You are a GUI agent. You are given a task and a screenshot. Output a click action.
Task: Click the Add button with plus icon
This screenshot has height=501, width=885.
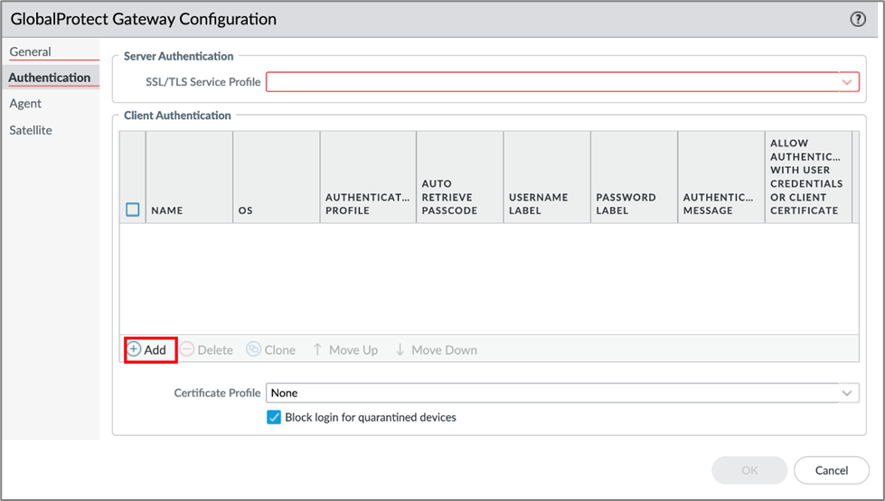(x=148, y=349)
